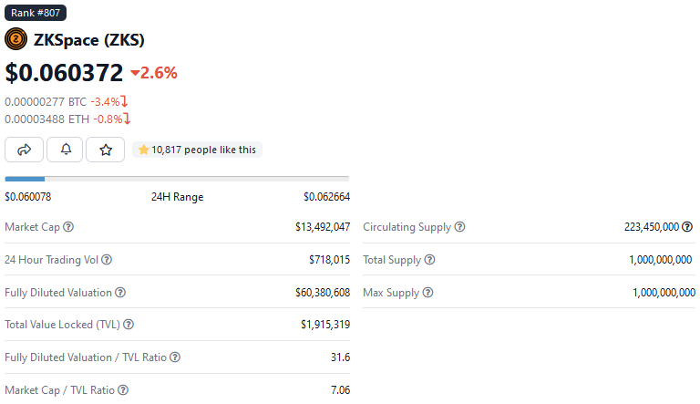Click the ETH price change arrow
This screenshot has height=404, width=700.
[128, 119]
